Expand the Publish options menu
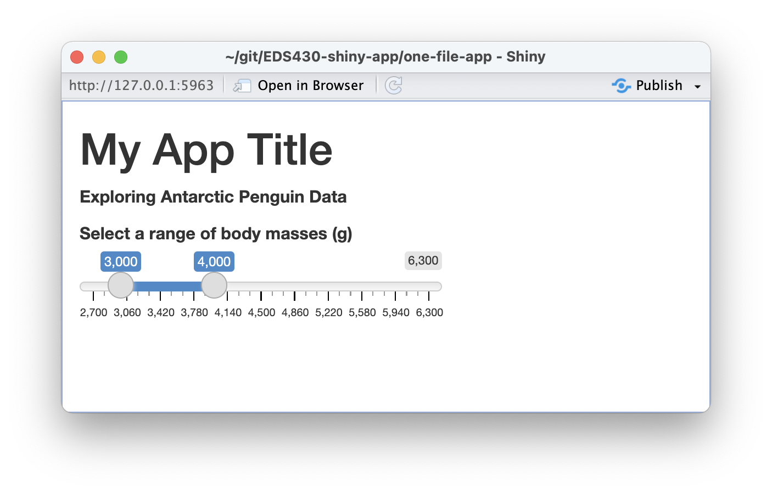The height and width of the screenshot is (494, 772). click(x=698, y=86)
